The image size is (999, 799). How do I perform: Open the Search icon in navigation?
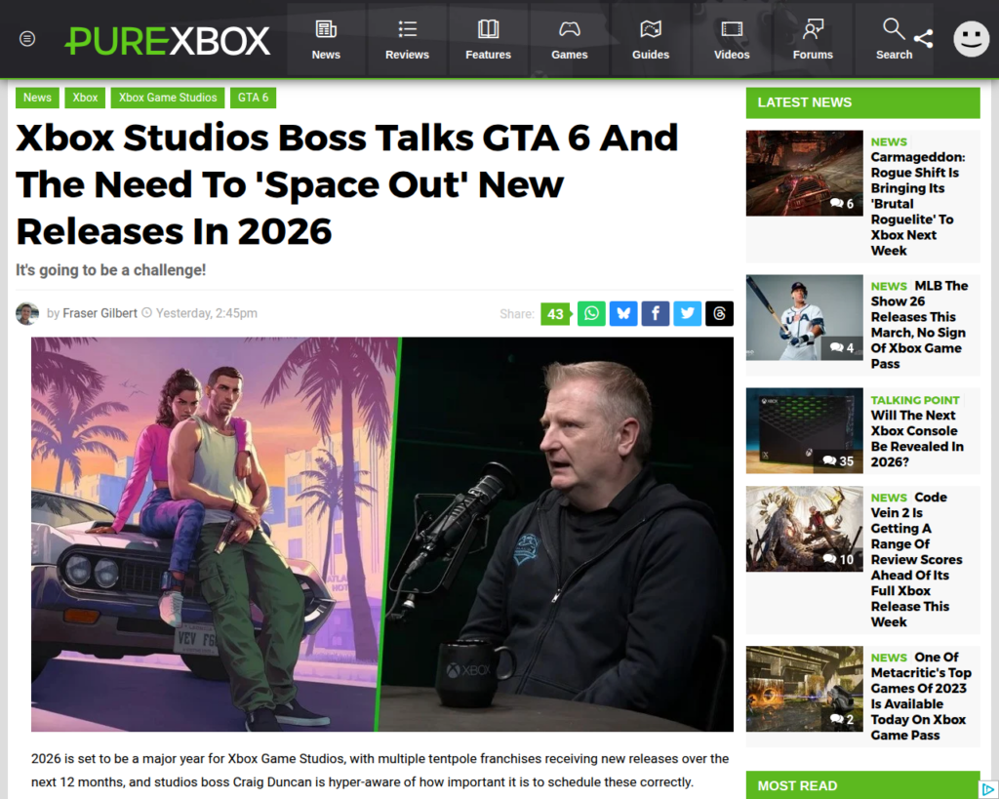point(894,39)
